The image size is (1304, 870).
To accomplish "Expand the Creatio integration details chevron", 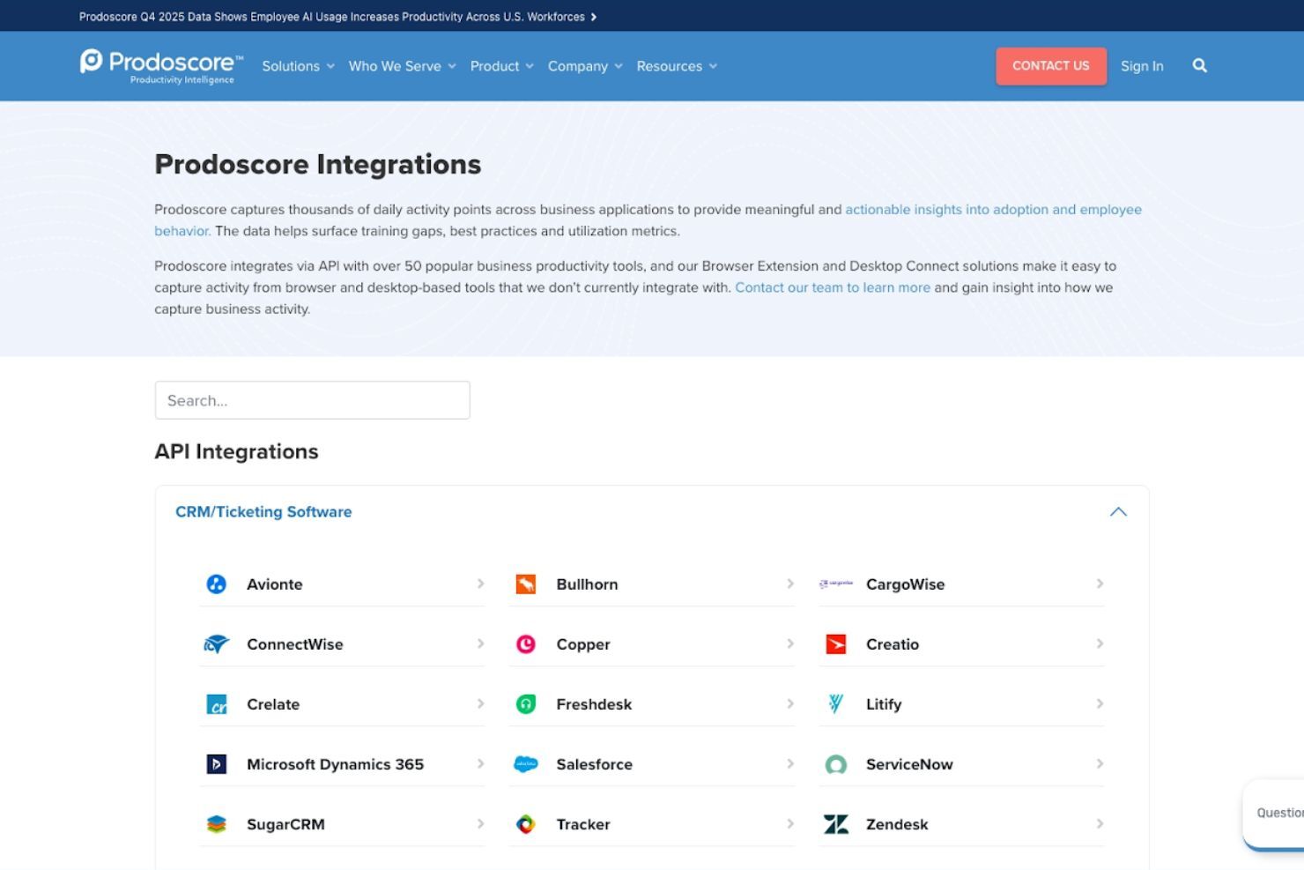I will 1100,643.
